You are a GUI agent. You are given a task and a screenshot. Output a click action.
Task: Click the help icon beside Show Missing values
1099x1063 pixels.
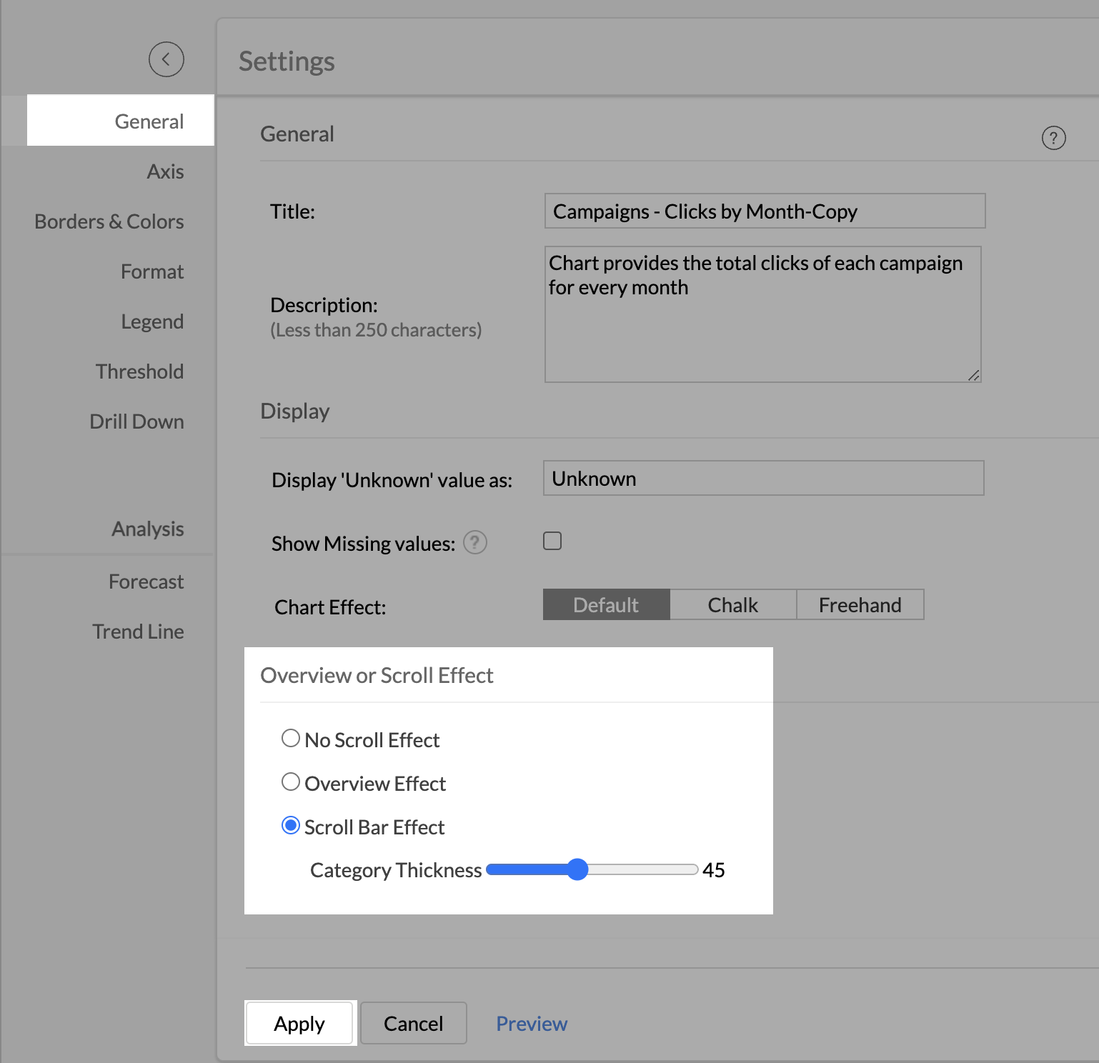(x=475, y=543)
